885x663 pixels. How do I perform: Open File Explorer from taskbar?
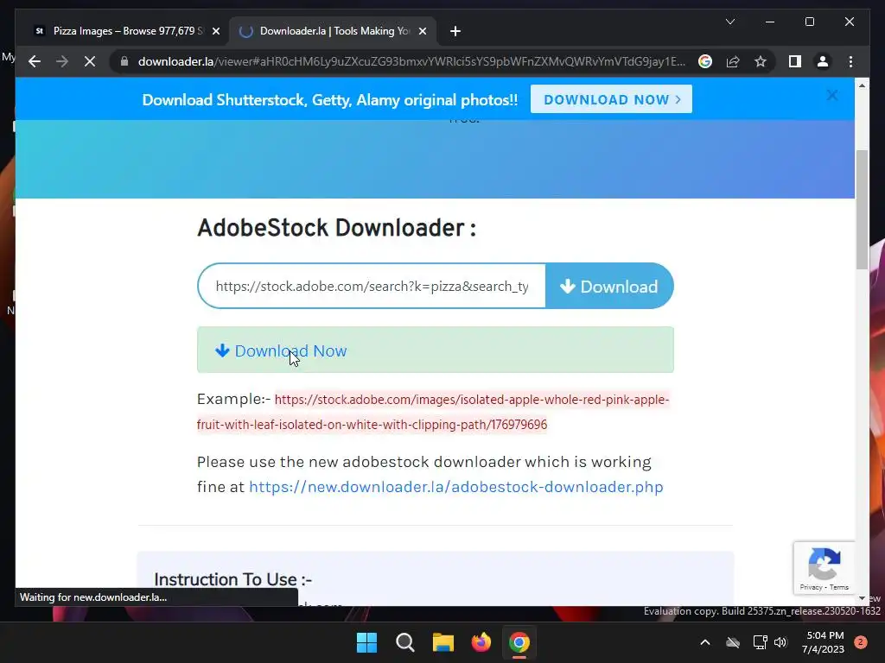443,642
